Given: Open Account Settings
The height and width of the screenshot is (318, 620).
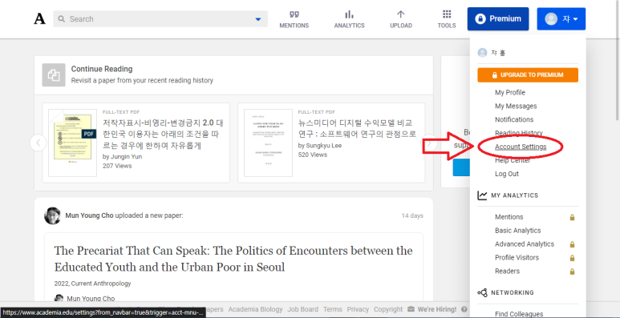Looking at the screenshot, I should point(521,147).
